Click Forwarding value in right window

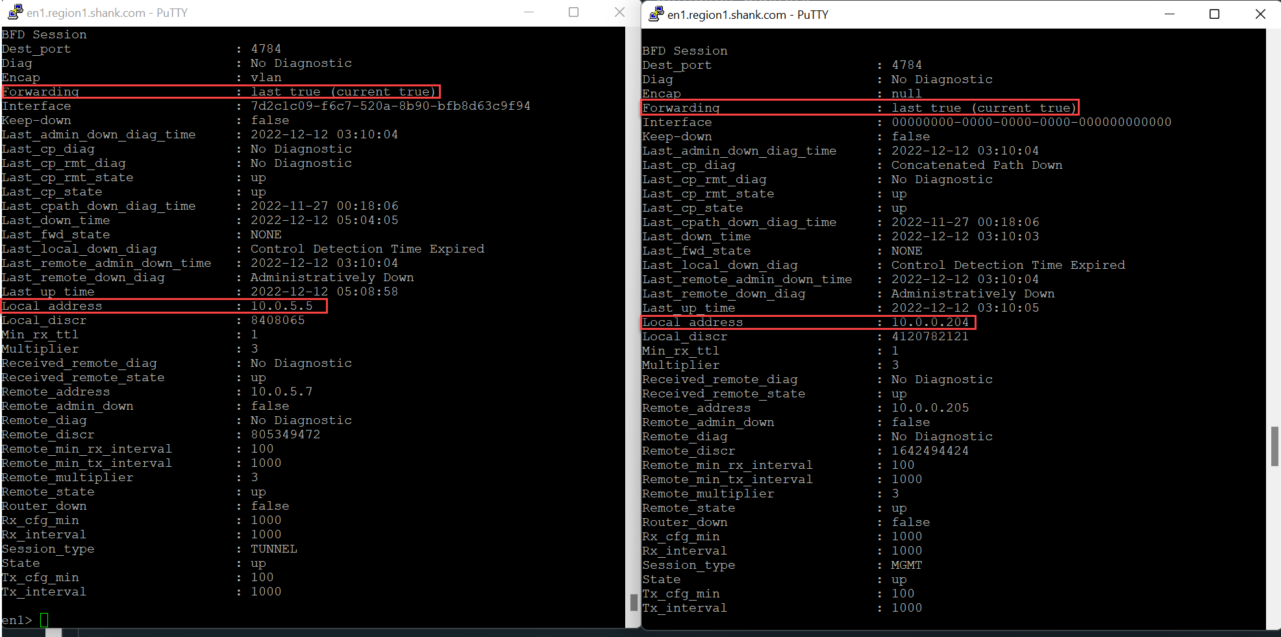(x=984, y=108)
